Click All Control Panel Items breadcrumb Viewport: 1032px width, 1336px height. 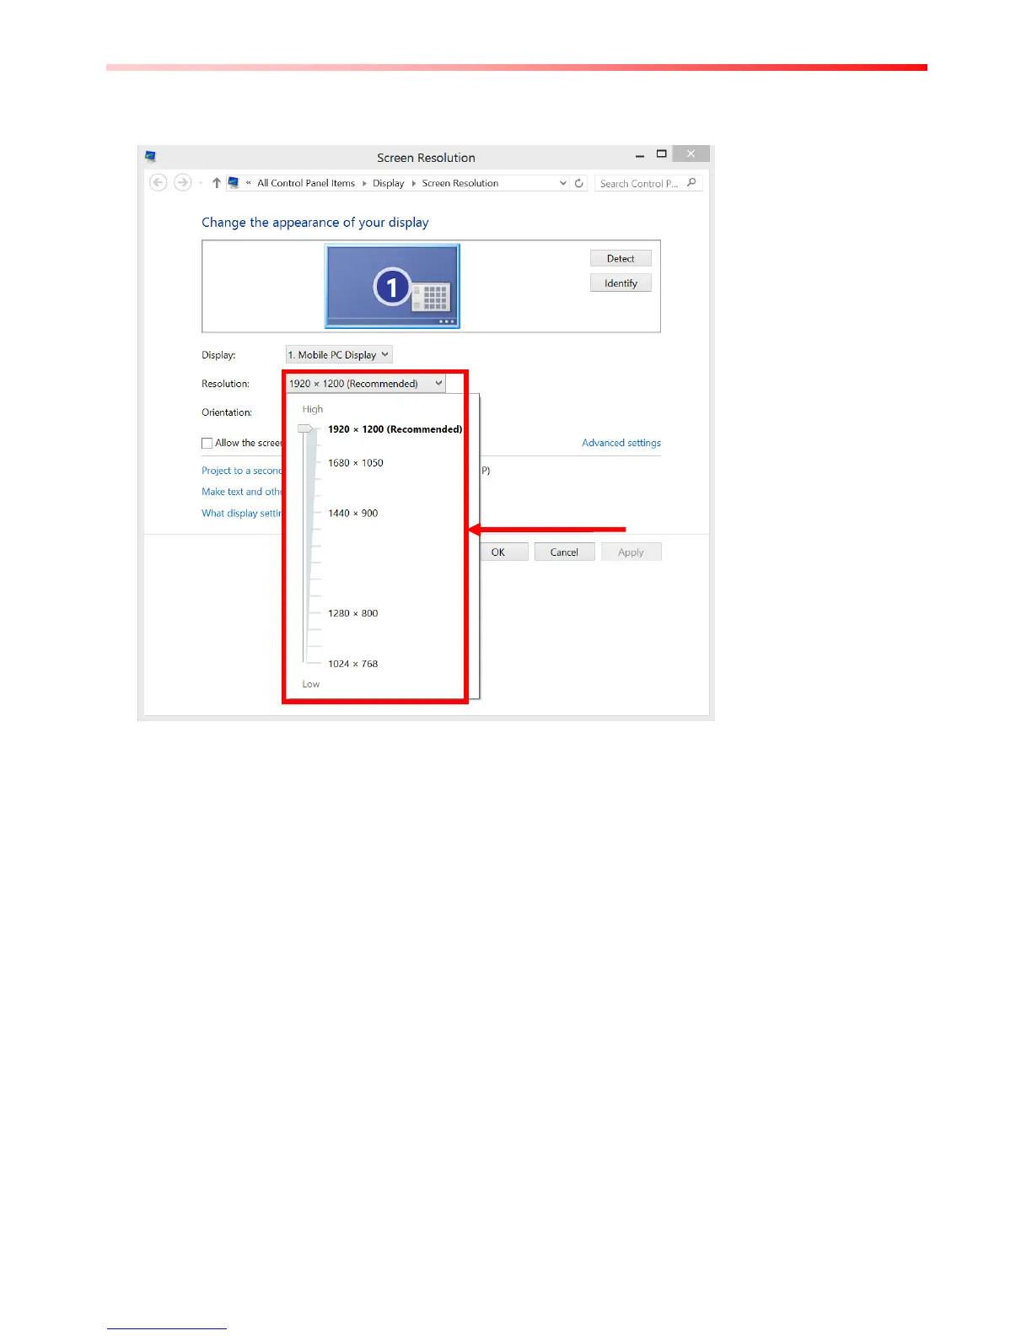click(x=306, y=183)
